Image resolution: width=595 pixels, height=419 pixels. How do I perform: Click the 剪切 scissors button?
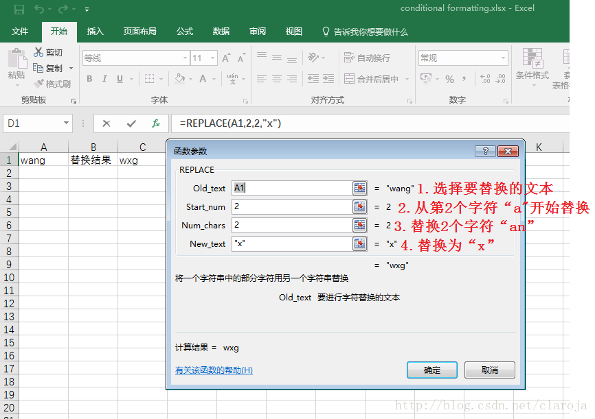(x=48, y=52)
